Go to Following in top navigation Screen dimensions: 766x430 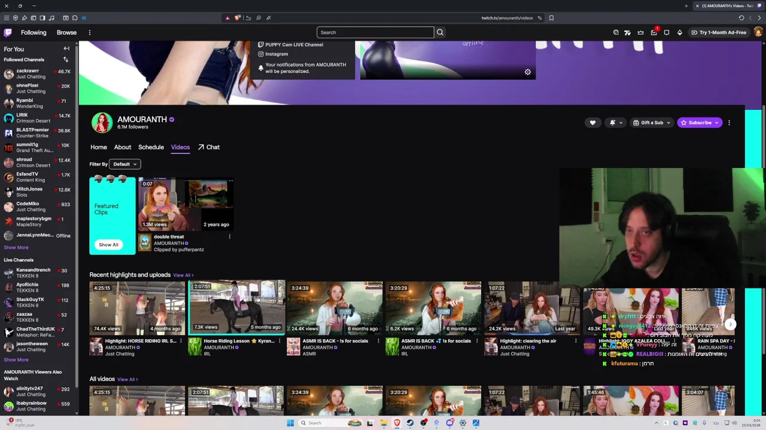click(34, 32)
